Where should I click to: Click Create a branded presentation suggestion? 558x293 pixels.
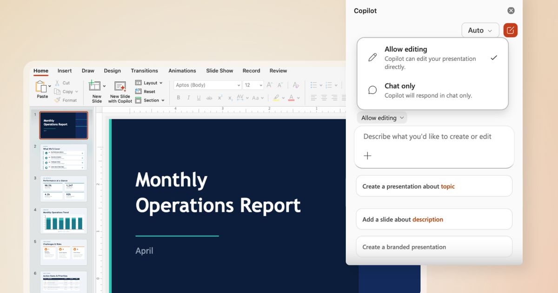(434, 246)
